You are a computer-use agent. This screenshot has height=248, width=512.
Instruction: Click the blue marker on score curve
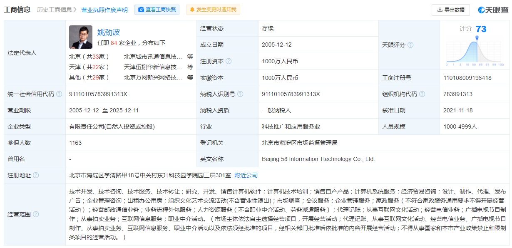click(477, 38)
